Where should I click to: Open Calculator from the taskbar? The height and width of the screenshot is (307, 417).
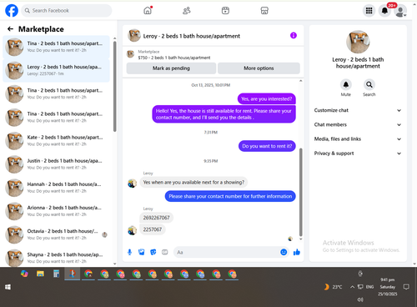[57, 274]
